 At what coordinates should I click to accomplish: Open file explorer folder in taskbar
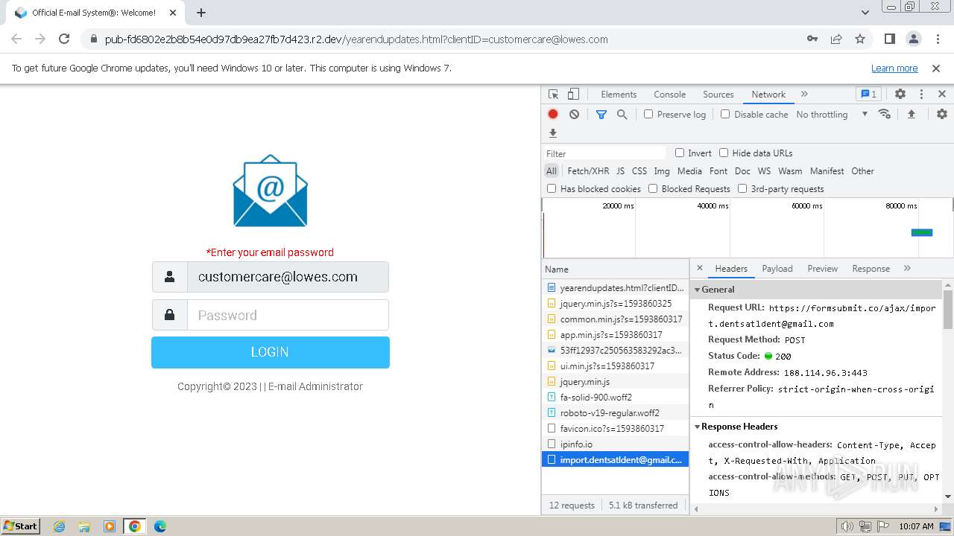click(x=84, y=526)
